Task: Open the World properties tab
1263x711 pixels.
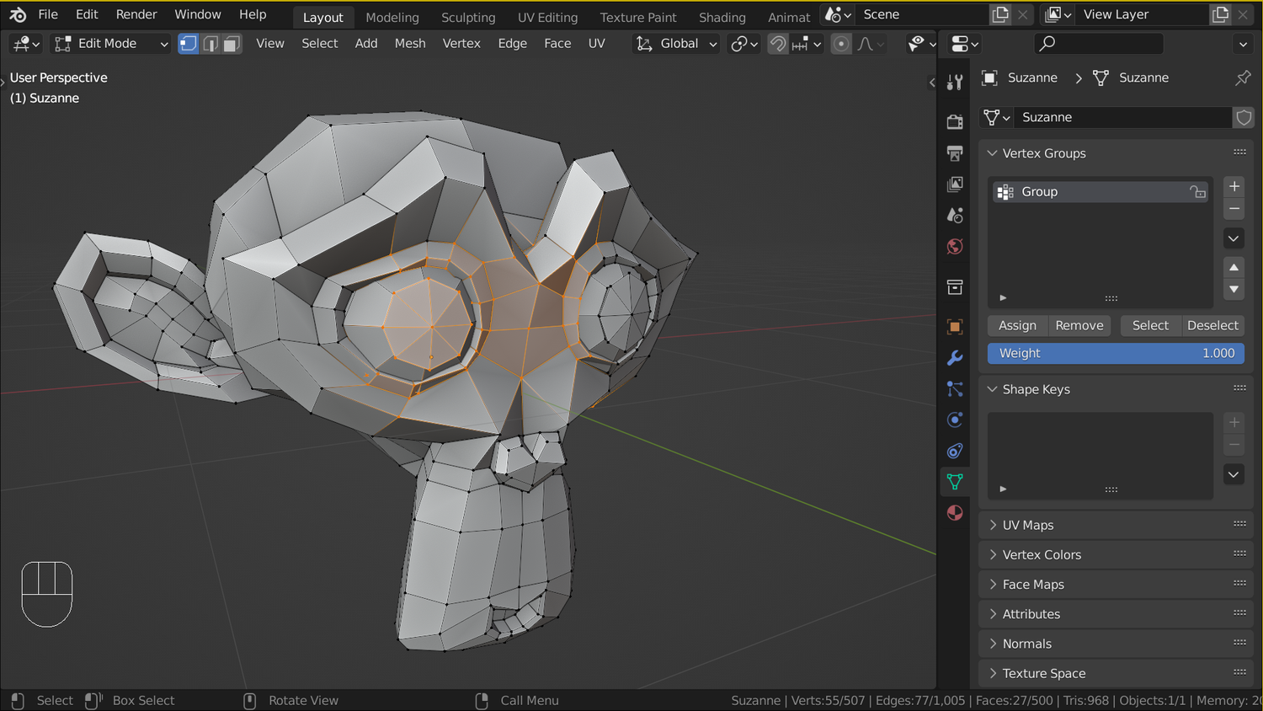Action: click(x=955, y=247)
